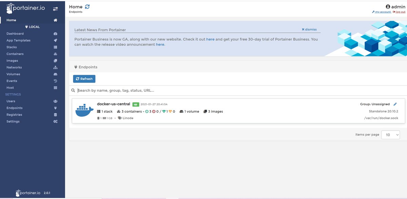Image resolution: width=407 pixels, height=199 pixels.
Task: Click the blue Refresh button
Action: coord(84,79)
